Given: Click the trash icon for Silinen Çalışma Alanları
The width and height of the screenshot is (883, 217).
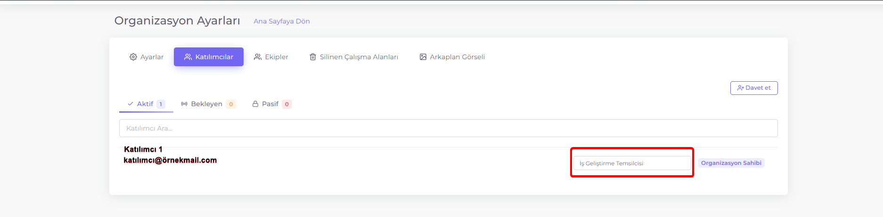Looking at the screenshot, I should pyautogui.click(x=313, y=57).
